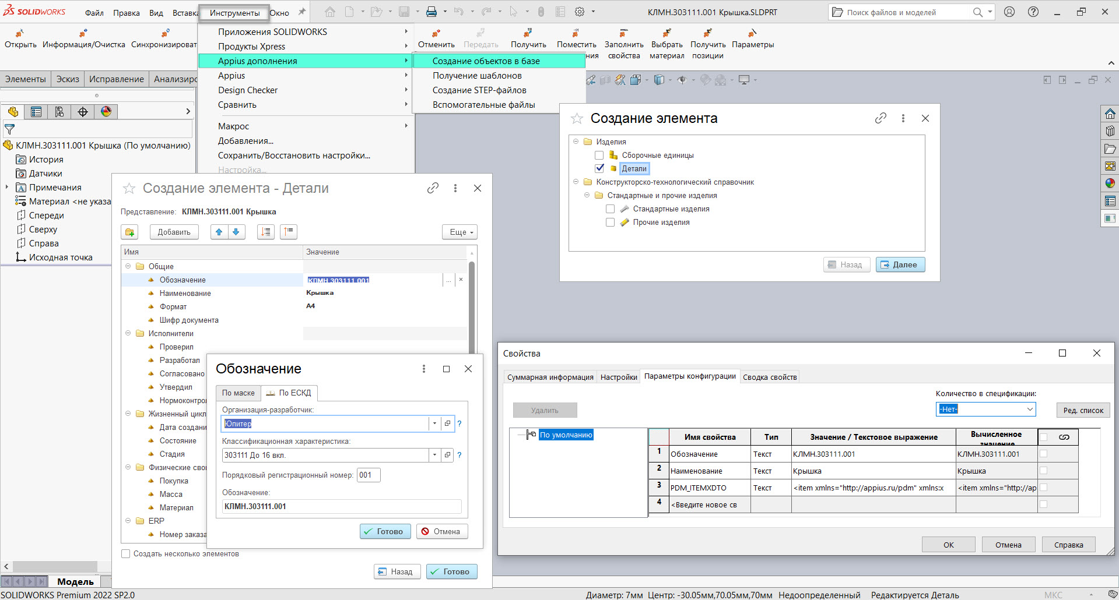Viewport: 1119px width, 600px height.
Task: Click Ред. список button
Action: (1083, 410)
